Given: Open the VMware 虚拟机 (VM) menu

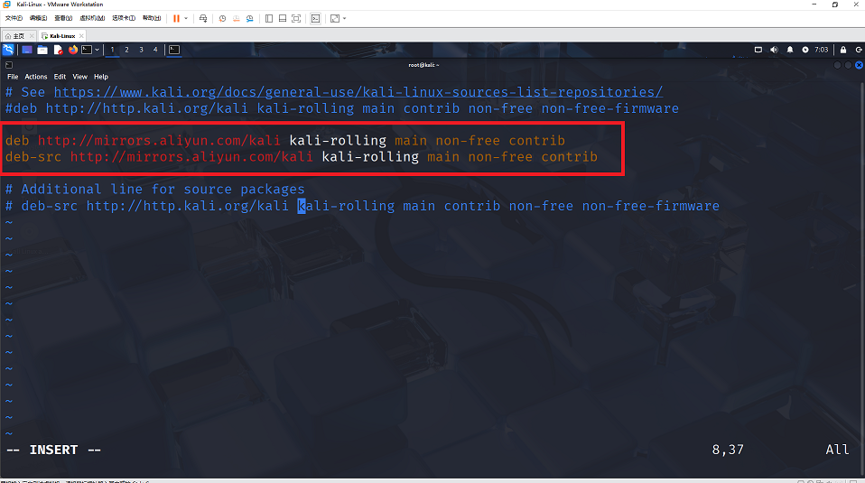Looking at the screenshot, I should coord(92,18).
